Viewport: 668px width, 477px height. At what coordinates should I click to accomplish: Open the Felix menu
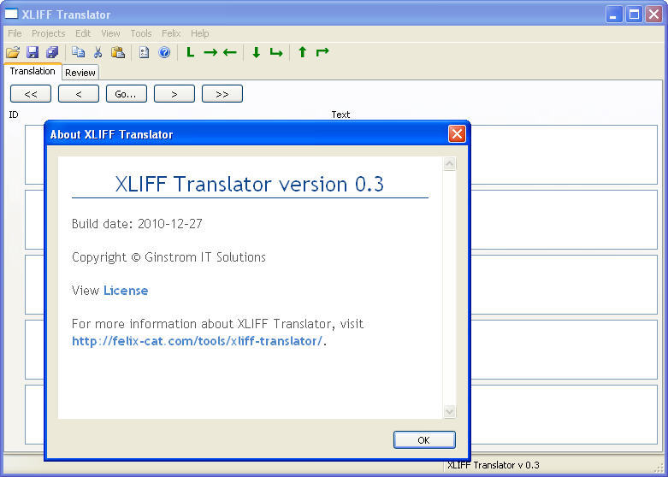pos(171,33)
